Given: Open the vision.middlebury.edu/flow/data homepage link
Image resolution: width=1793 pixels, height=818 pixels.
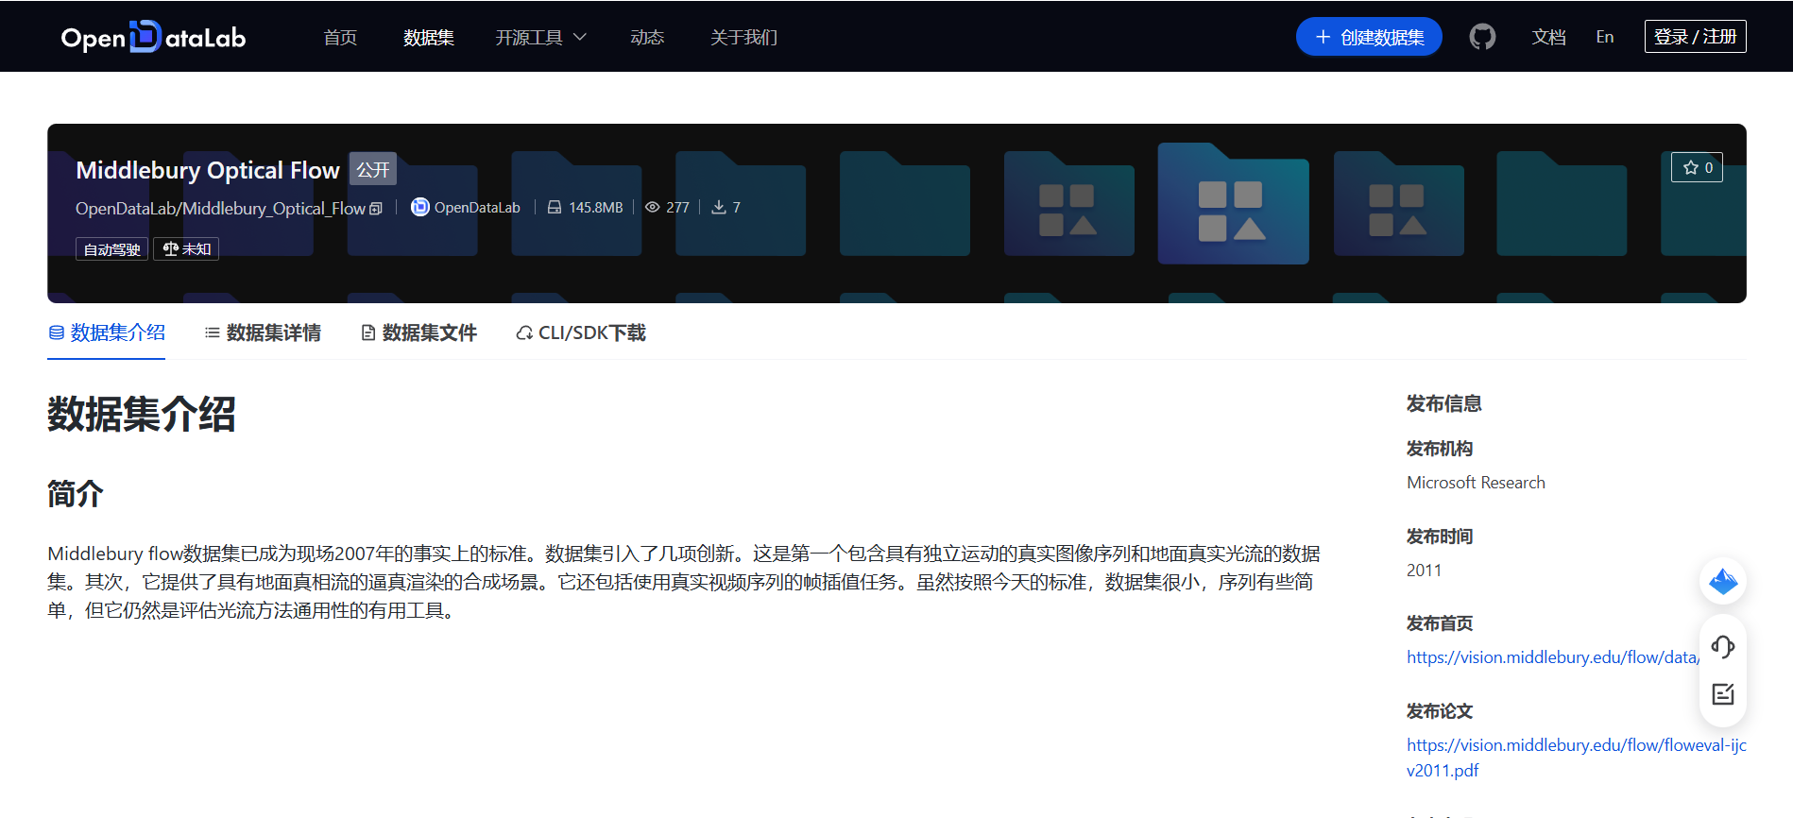Looking at the screenshot, I should click(1554, 657).
